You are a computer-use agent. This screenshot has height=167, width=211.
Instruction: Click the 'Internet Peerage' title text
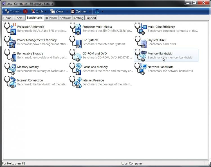(93, 80)
